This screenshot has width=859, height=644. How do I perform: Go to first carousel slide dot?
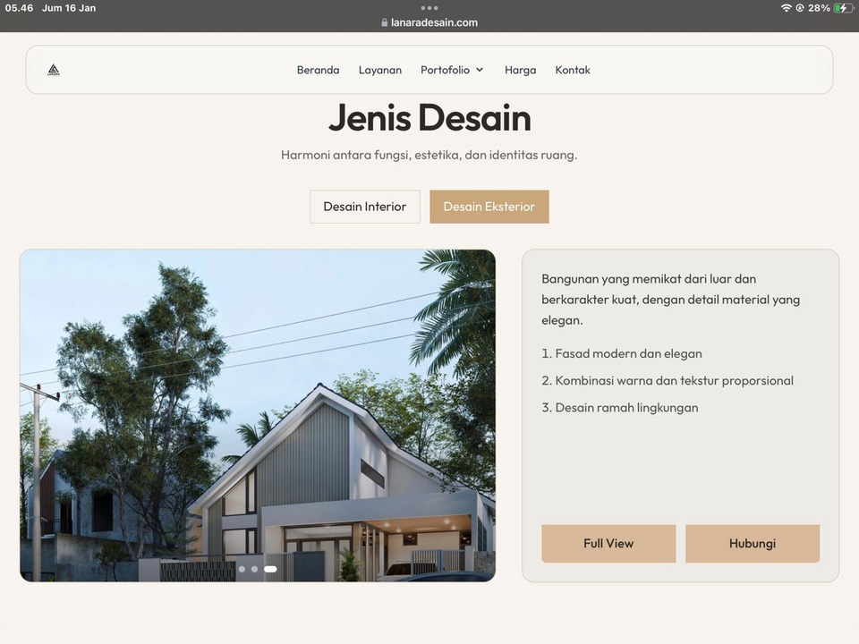242,569
